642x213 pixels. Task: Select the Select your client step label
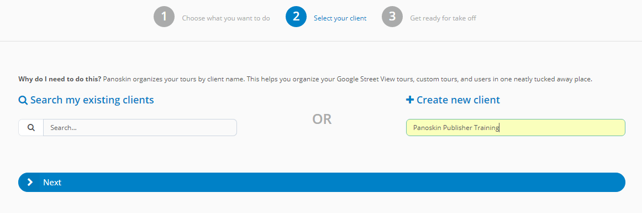[x=340, y=18]
